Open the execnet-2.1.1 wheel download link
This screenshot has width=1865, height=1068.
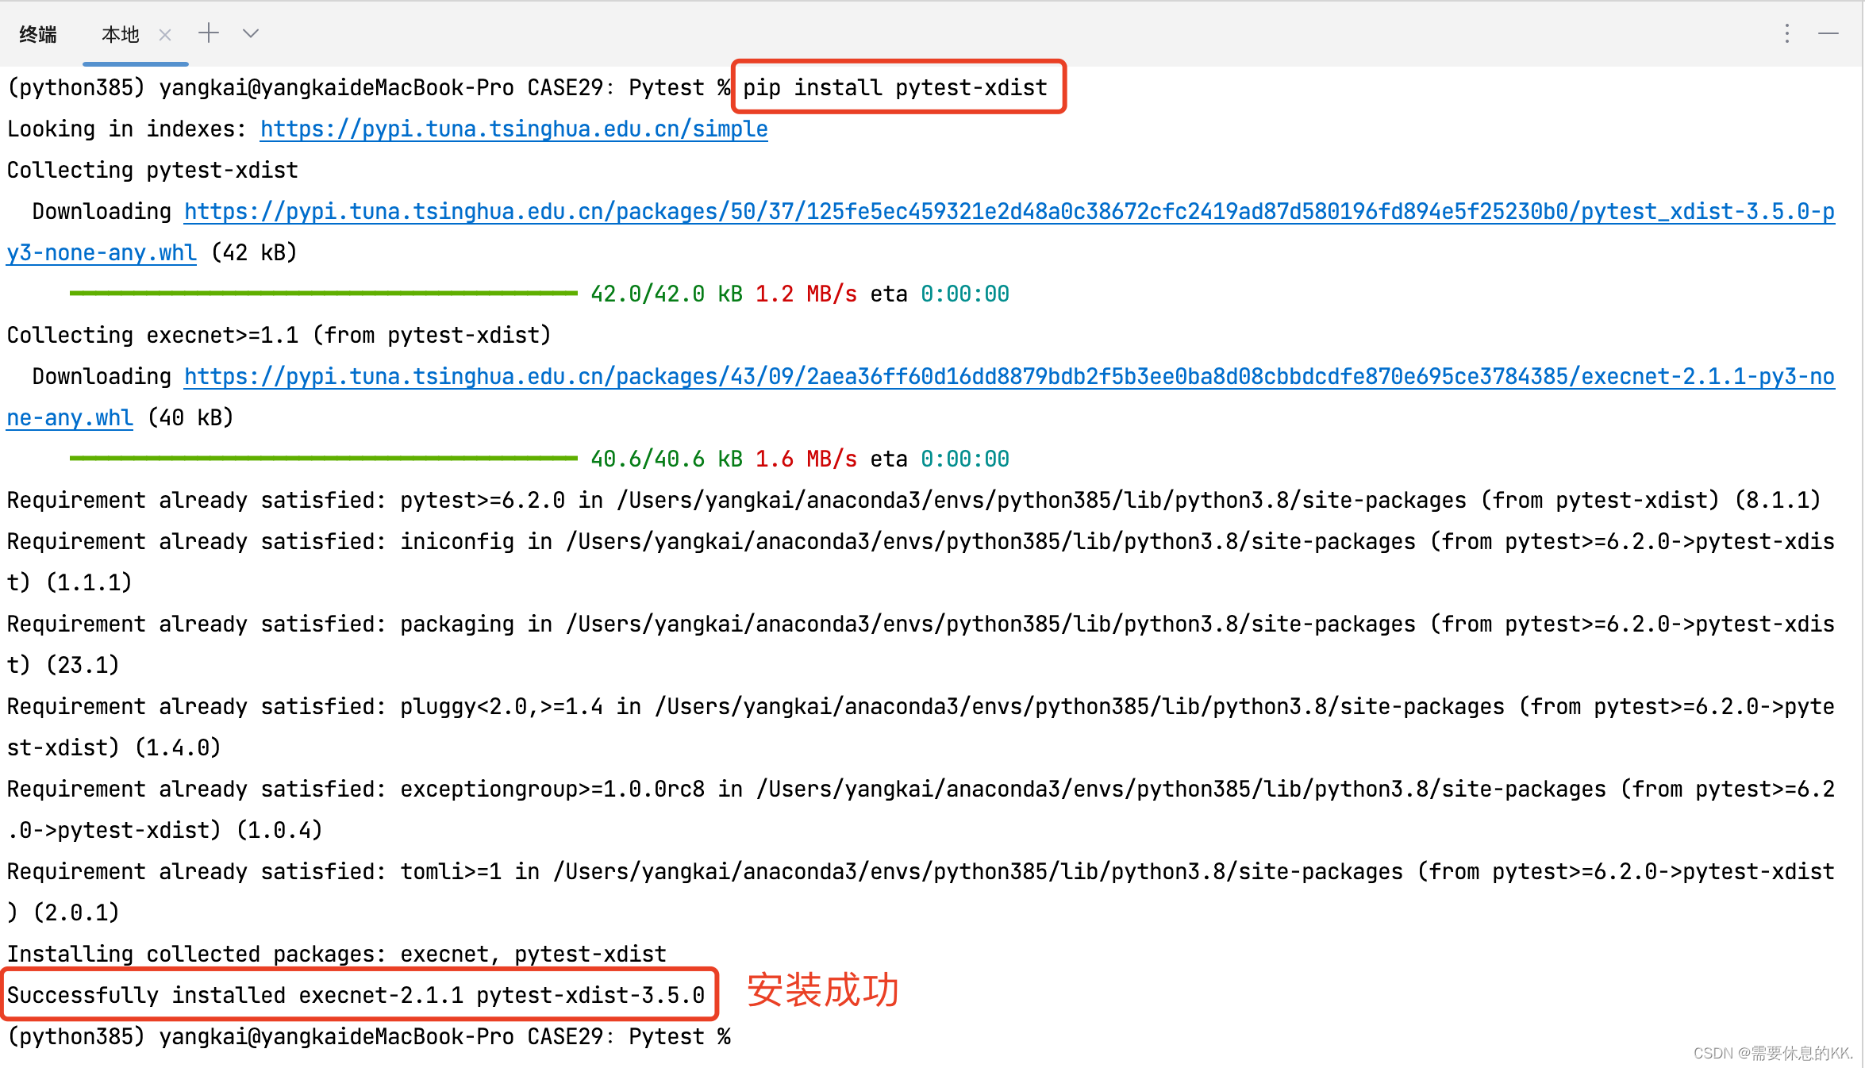(1009, 376)
